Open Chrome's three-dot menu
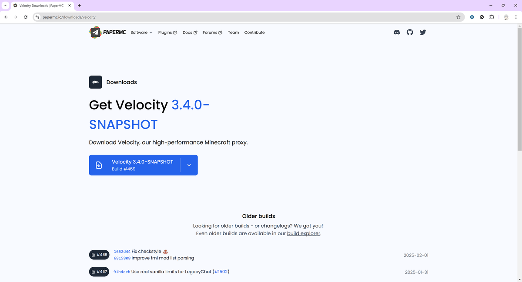 517,17
